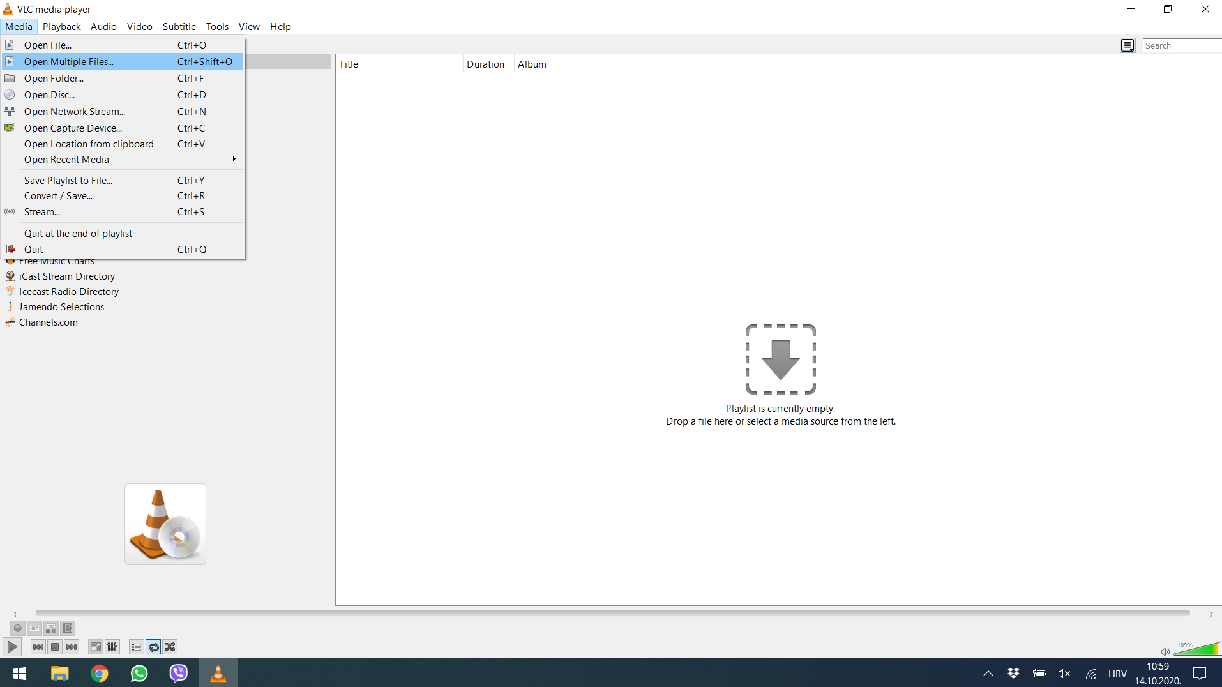The width and height of the screenshot is (1222, 687).
Task: Start recording with the record icon
Action: pos(17,628)
